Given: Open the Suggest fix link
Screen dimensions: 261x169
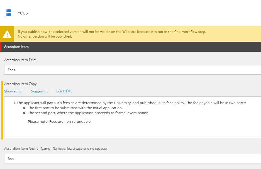Looking at the screenshot, I should 40,91.
